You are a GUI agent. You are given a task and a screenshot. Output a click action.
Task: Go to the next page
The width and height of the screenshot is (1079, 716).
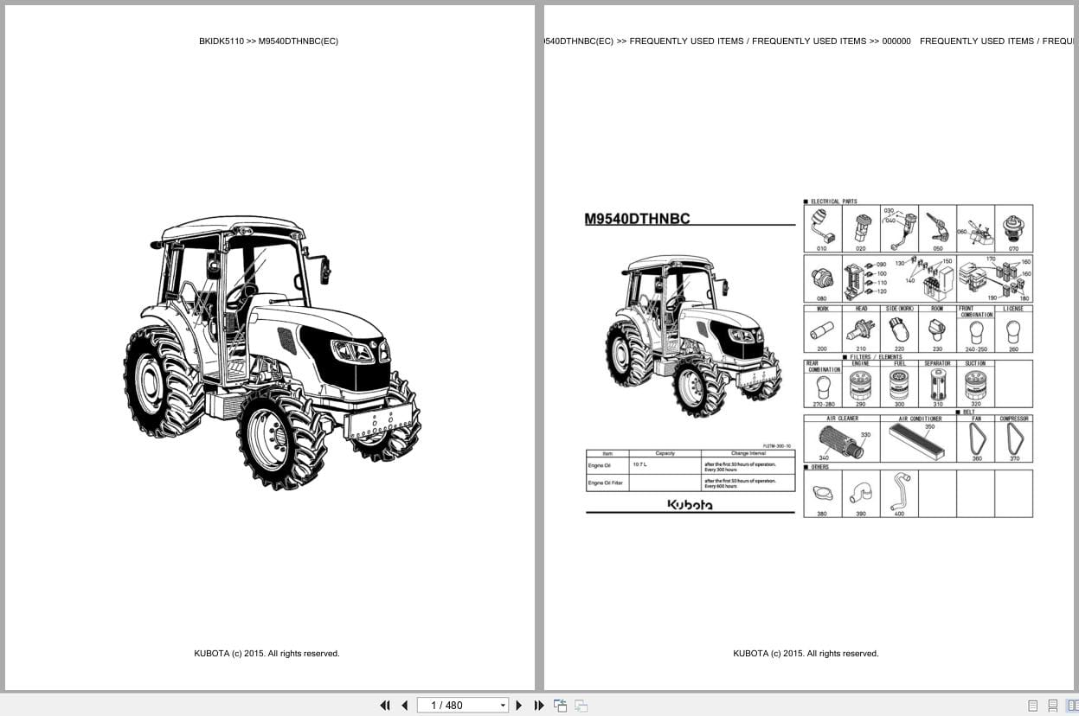click(519, 705)
